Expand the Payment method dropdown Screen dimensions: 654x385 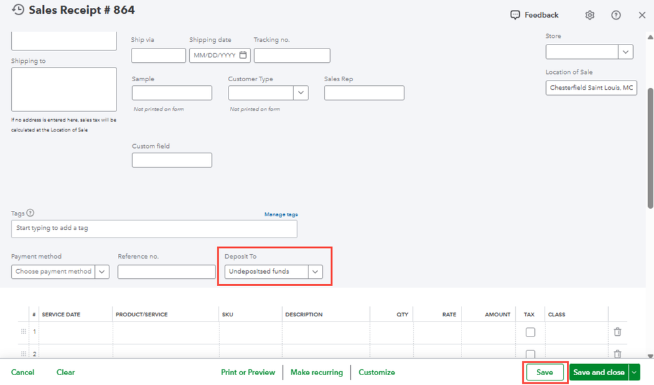tap(101, 272)
